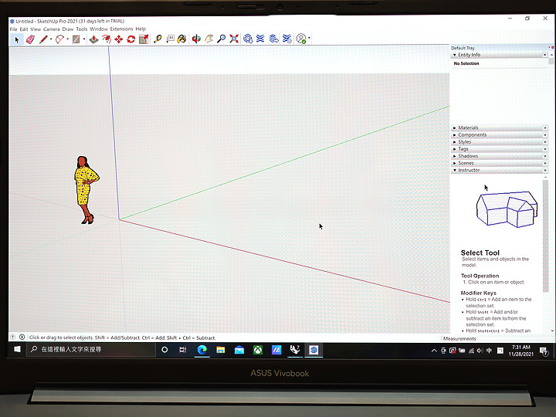
Task: Pick the Line pencil tool
Action: [43, 39]
